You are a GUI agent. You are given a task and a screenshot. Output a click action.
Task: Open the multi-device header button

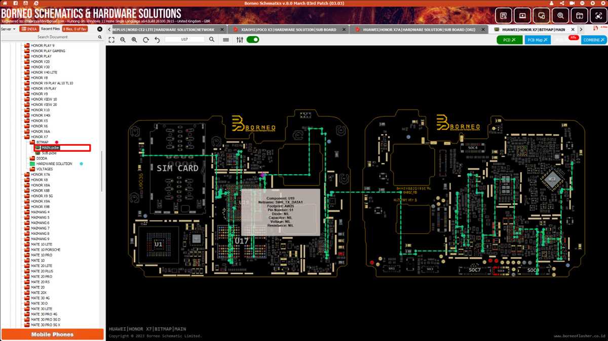(542, 16)
